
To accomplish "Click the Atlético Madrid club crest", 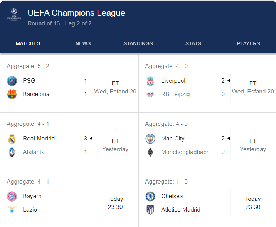I will coord(150,210).
